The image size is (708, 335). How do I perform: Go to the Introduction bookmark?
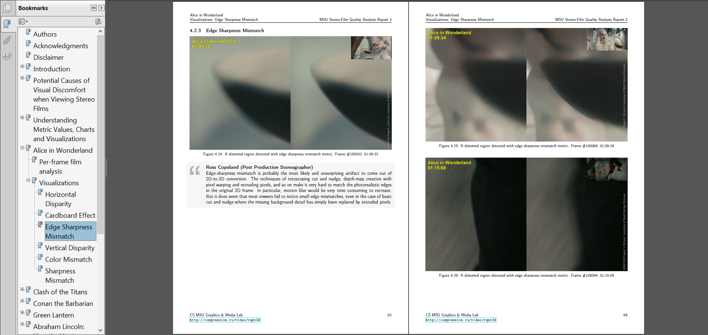tap(52, 69)
